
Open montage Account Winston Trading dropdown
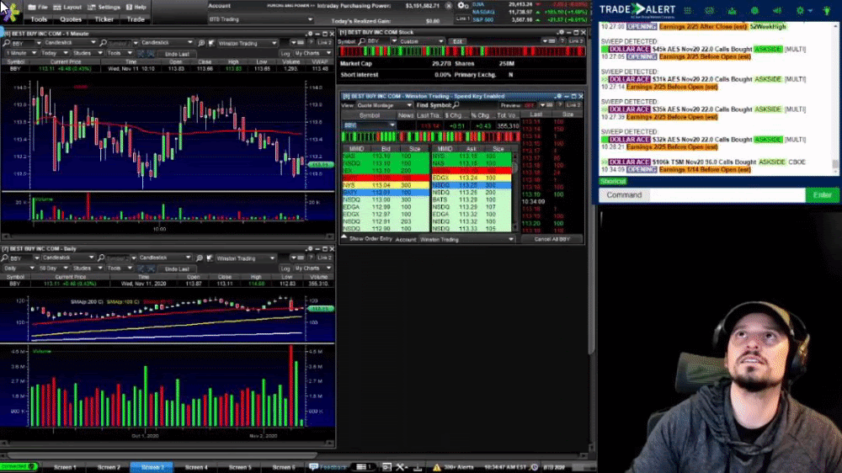pos(466,240)
